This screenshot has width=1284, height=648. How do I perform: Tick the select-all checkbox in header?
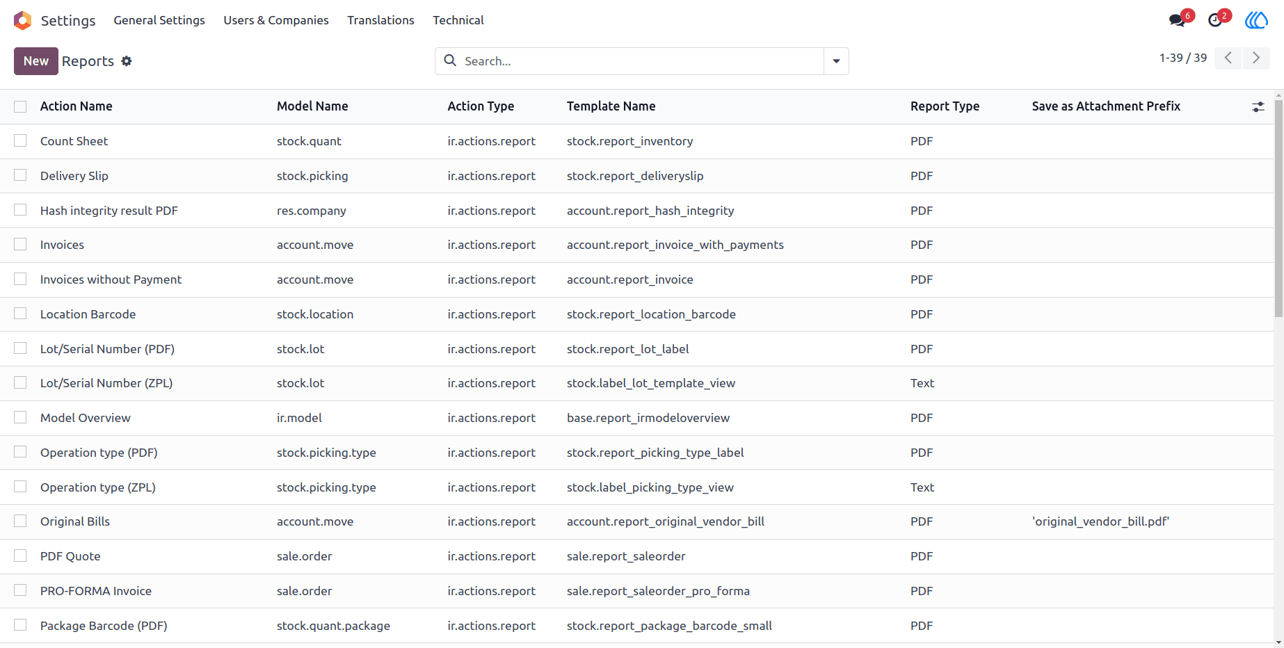20,106
